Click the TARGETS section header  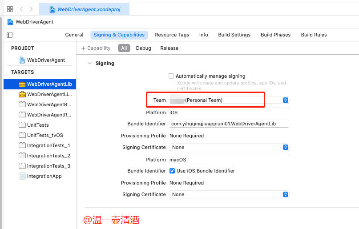22,72
